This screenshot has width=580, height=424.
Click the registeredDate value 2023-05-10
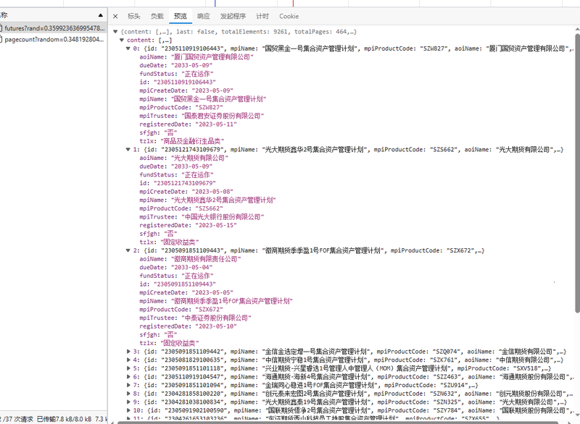point(216,326)
